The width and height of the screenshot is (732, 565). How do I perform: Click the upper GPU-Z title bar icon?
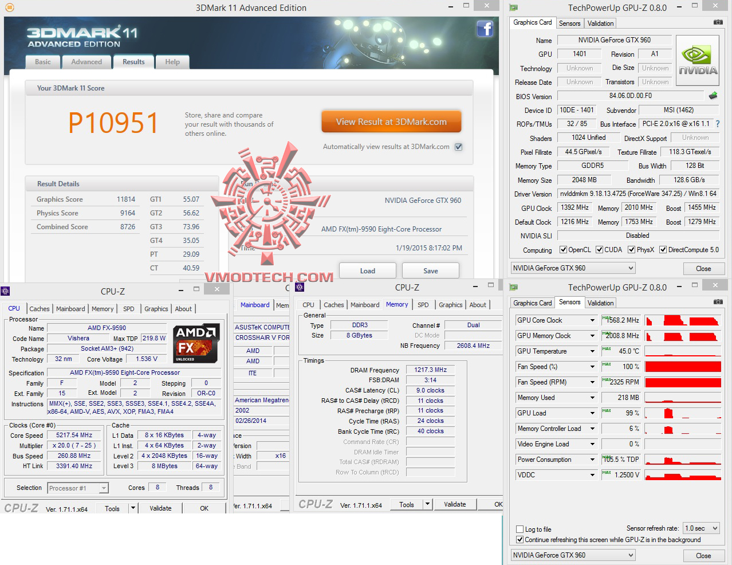click(x=514, y=7)
